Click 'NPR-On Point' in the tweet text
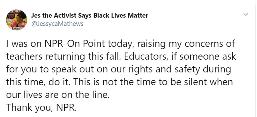The image size is (257, 117). click(x=64, y=44)
